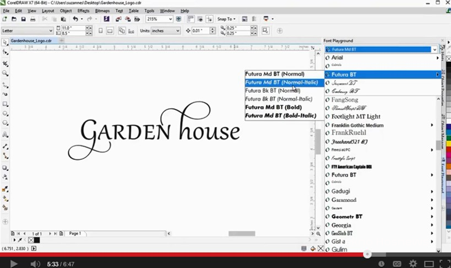The image size is (451, 268).
Task: Select the Pick tool in the toolbox
Action: point(5,42)
